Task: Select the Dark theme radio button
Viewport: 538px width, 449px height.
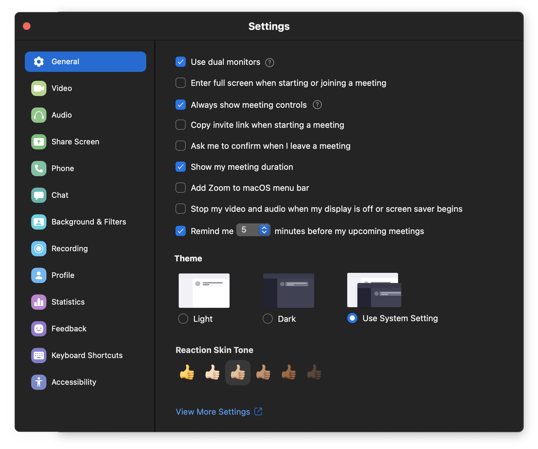Action: coord(268,318)
